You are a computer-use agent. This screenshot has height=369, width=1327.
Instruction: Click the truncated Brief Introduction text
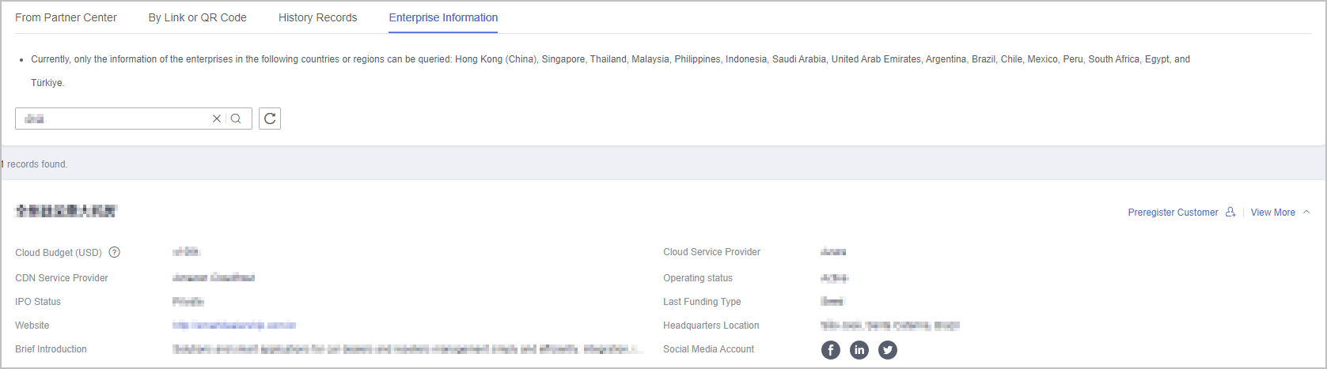click(x=408, y=349)
